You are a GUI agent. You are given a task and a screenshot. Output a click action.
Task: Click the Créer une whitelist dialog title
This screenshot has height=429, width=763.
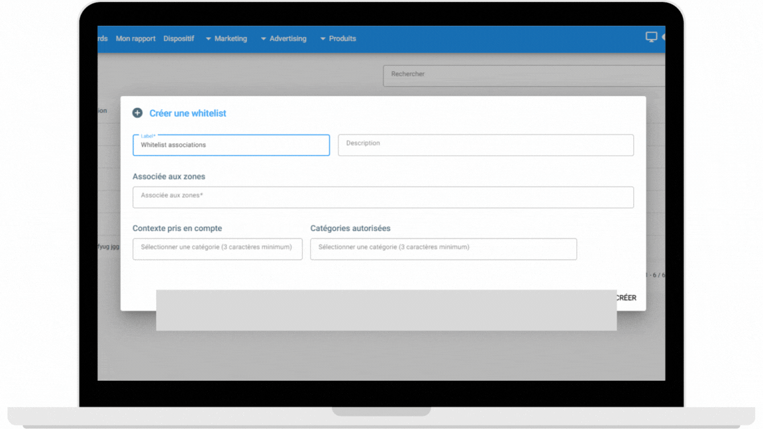[x=187, y=113]
